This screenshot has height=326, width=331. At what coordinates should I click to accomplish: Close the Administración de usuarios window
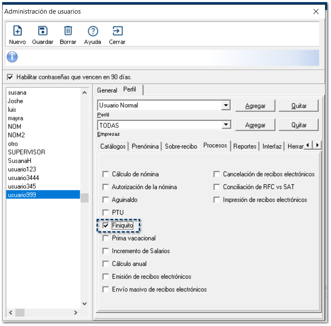coord(316,12)
